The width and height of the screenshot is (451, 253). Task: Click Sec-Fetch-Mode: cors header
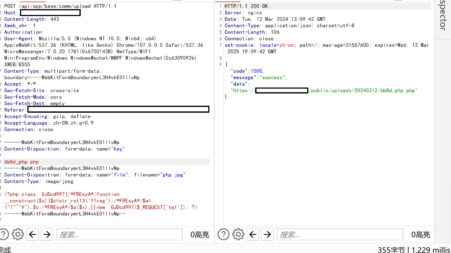coord(33,97)
